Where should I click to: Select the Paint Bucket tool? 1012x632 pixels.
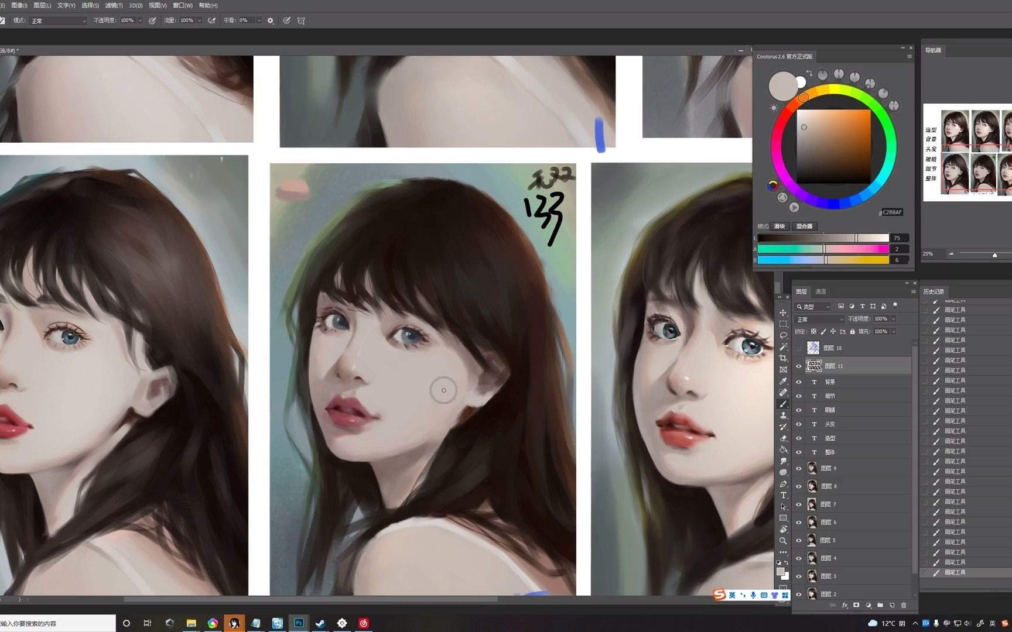click(x=783, y=449)
